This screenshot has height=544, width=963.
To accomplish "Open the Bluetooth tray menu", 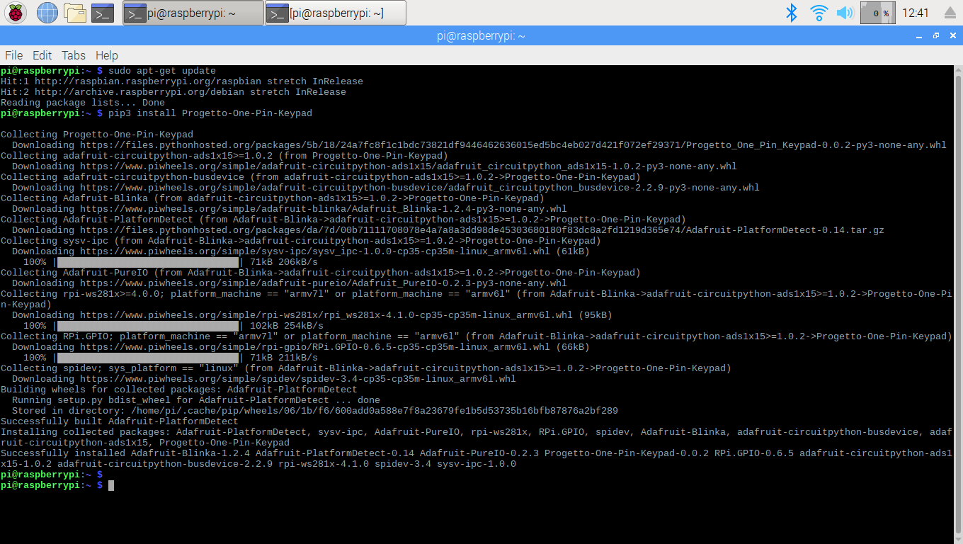I will [792, 13].
